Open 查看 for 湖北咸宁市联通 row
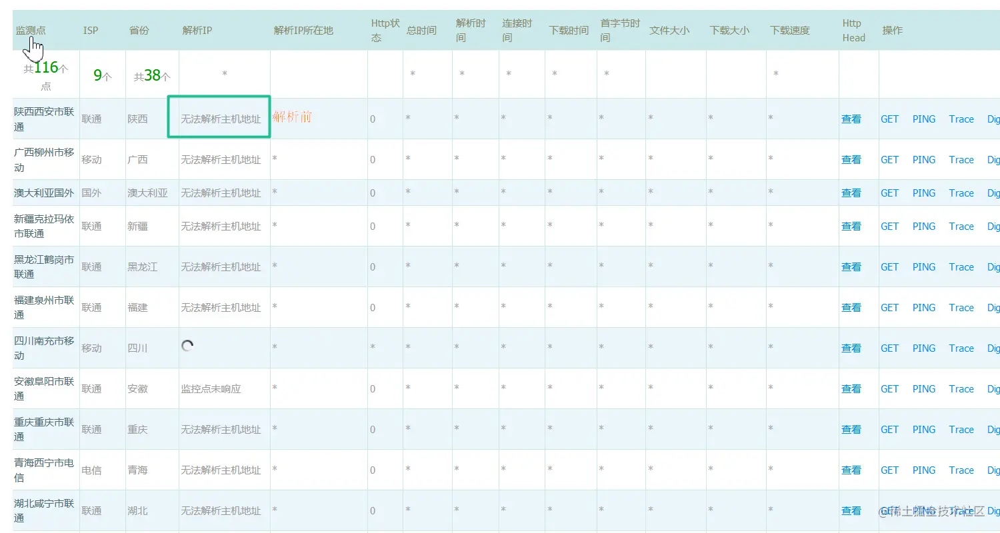1000x533 pixels. tap(851, 511)
